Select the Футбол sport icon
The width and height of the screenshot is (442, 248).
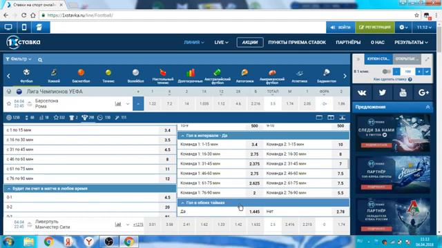26,76
